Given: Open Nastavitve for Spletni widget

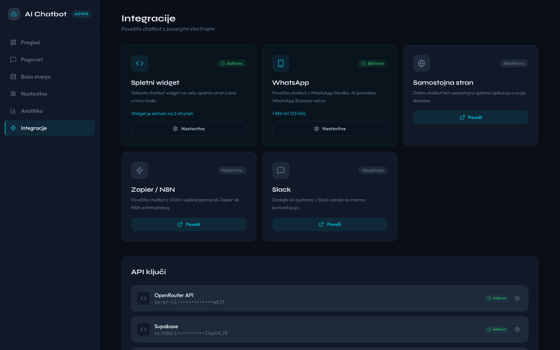Looking at the screenshot, I should point(189,129).
